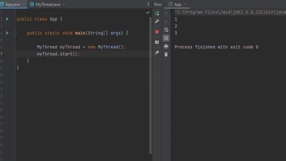This screenshot has width=286, height=161.
Task: Click the Run tool window label
Action: point(158,4)
